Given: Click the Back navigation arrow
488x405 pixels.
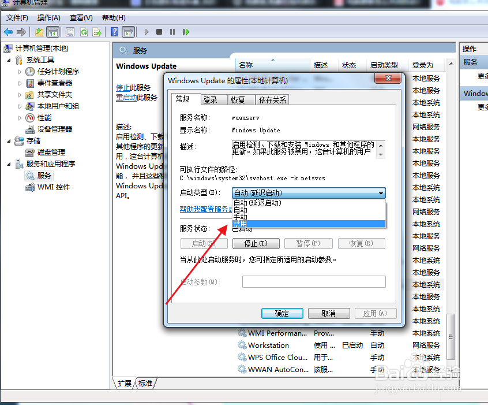Looking at the screenshot, I should click(x=8, y=32).
